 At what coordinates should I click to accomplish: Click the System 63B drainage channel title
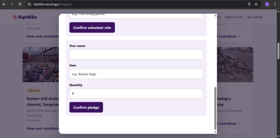pyautogui.click(x=43, y=102)
